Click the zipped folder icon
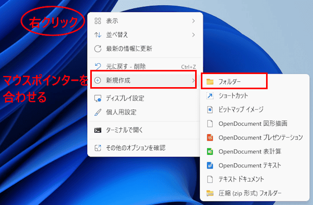The height and width of the screenshot is (205, 313). click(x=210, y=193)
